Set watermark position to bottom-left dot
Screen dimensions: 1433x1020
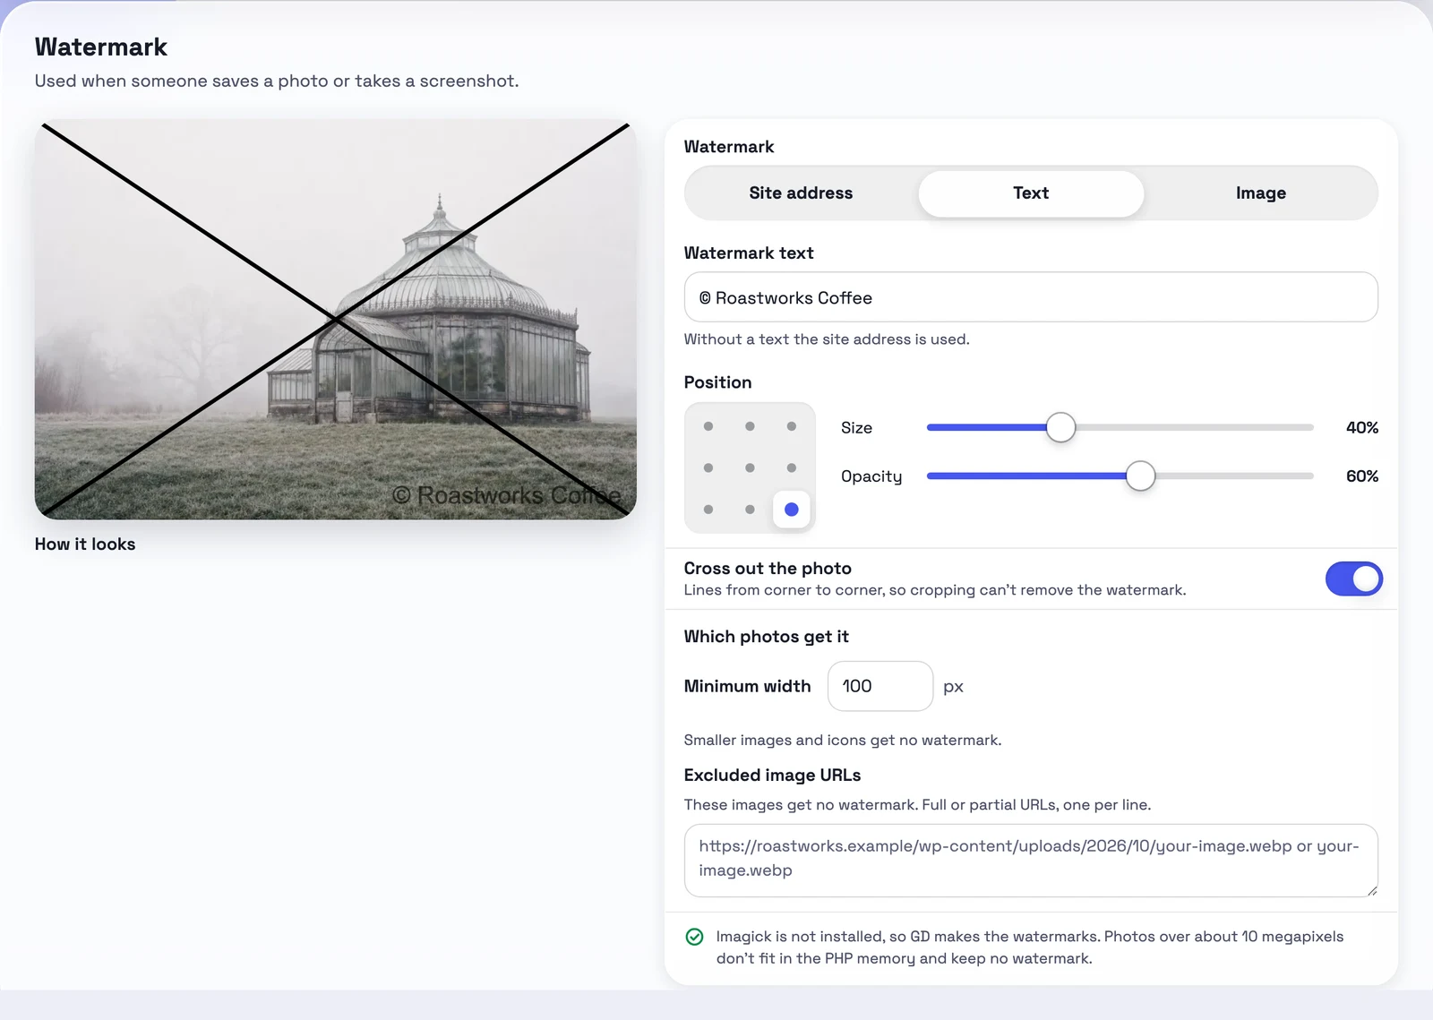click(x=708, y=510)
